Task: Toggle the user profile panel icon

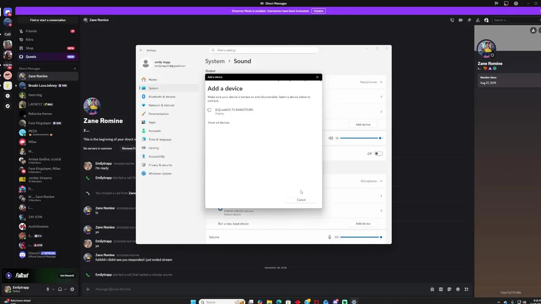Action: (486, 20)
